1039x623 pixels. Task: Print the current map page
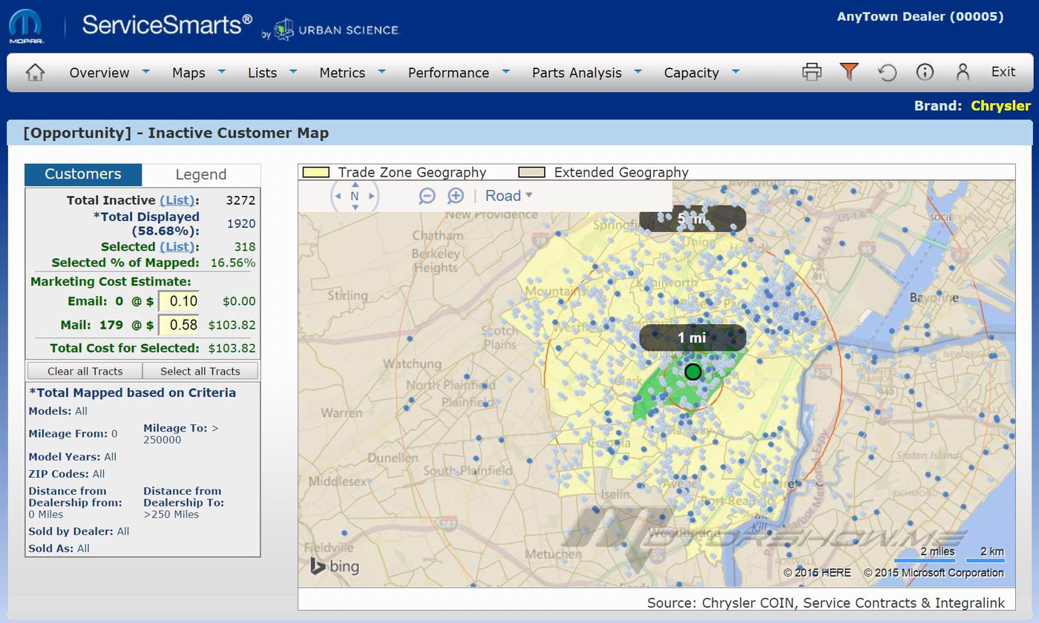point(812,72)
